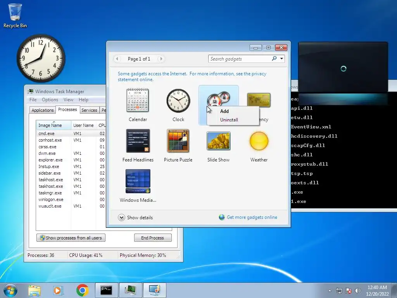
Task: Click the gadget gallery taskbar button
Action: tap(154, 290)
